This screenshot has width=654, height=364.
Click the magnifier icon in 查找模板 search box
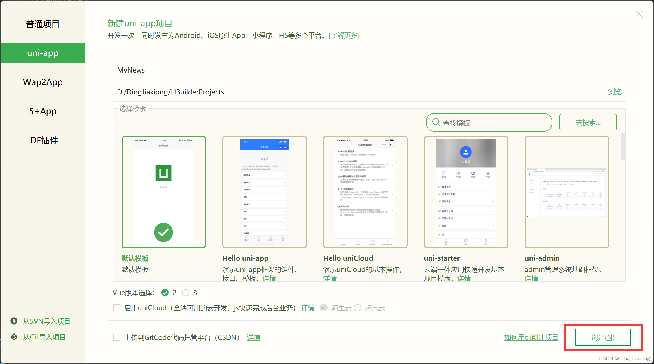(436, 122)
